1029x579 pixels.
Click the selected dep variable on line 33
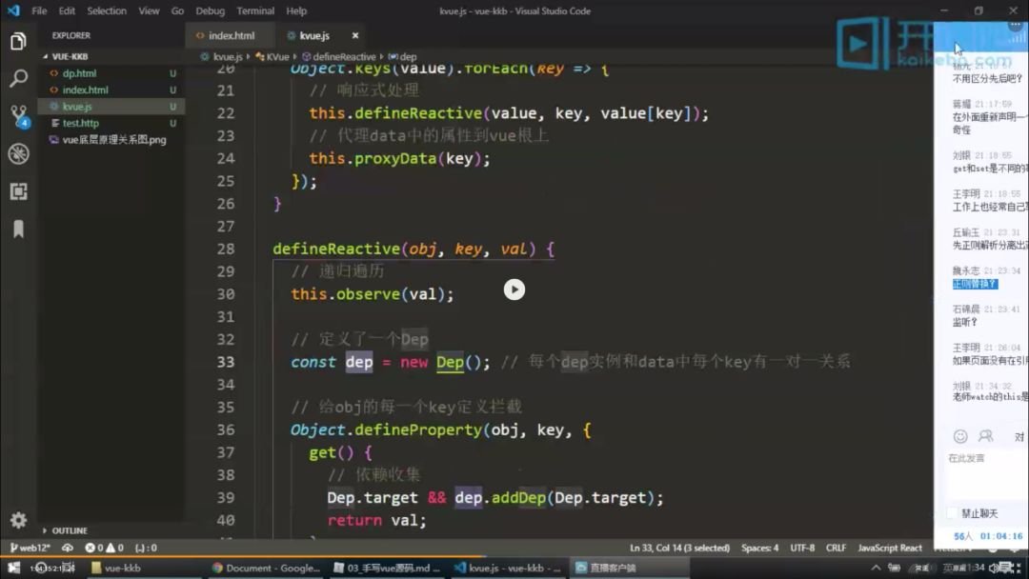pos(359,362)
